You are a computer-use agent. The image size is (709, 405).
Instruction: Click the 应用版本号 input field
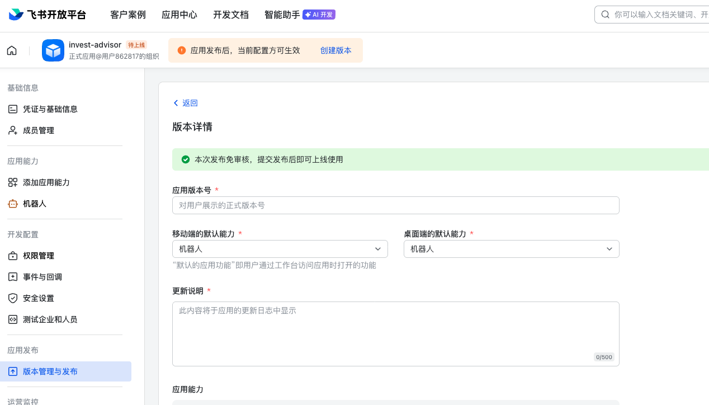pos(396,205)
